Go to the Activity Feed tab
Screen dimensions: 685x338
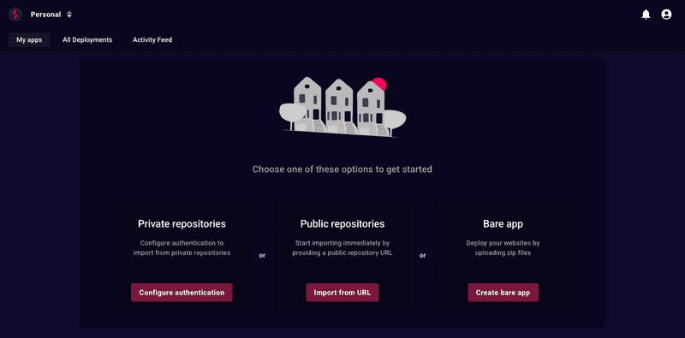(152, 39)
